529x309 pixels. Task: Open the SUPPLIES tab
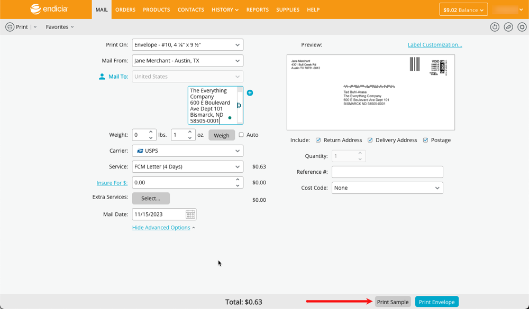[x=288, y=10]
